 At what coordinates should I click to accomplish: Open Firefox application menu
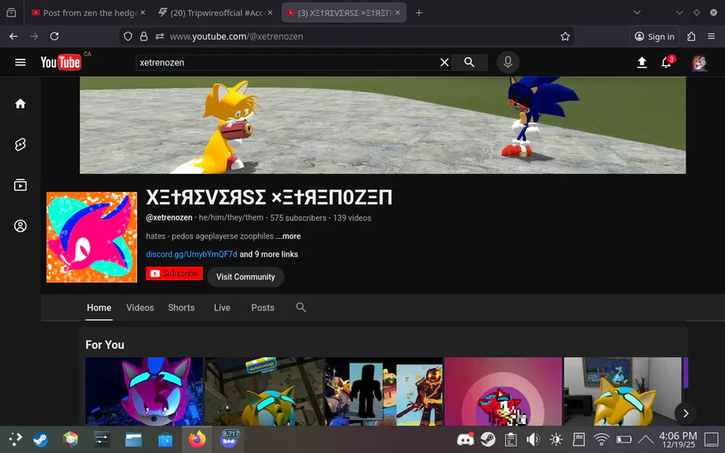click(x=711, y=36)
